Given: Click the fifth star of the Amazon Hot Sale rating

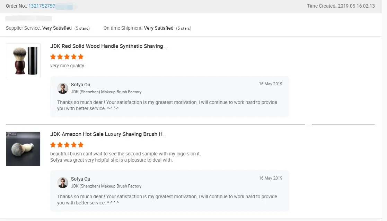Looking at the screenshot, I should 81,145.
